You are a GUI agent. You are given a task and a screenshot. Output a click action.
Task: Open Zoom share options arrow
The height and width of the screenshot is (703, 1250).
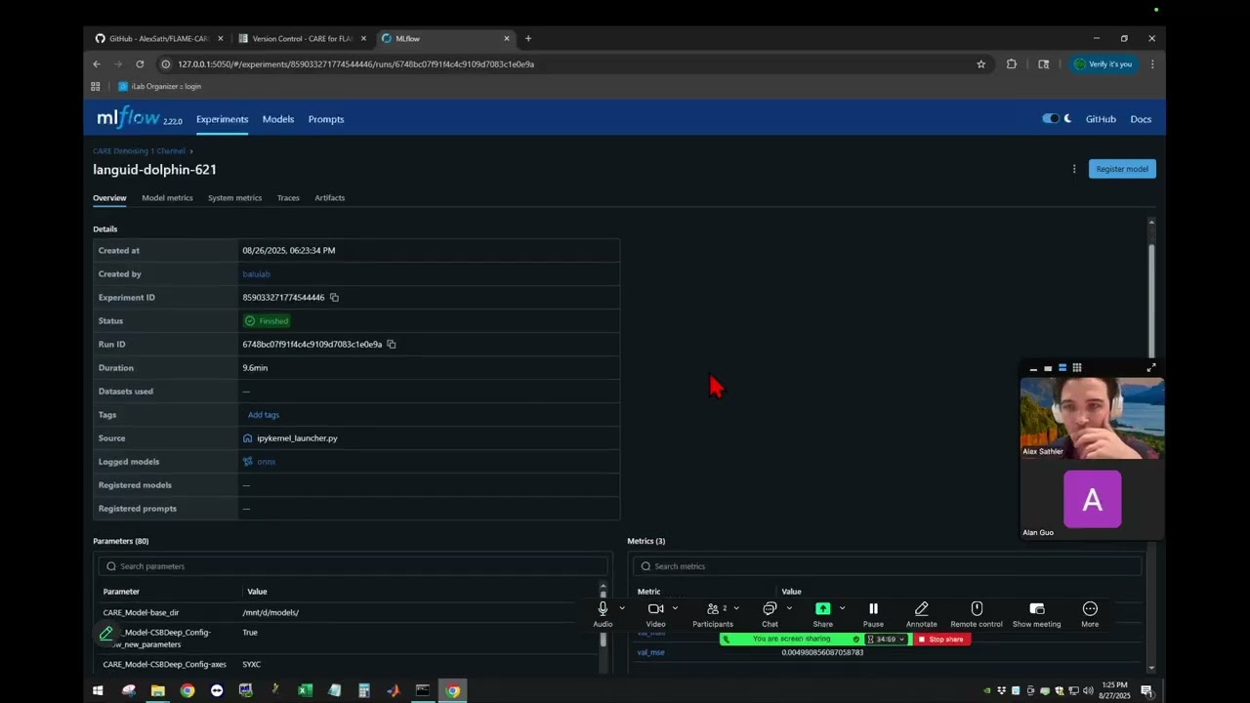842,608
